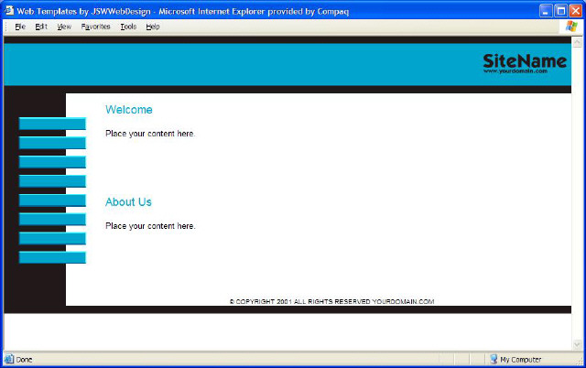The width and height of the screenshot is (586, 368).
Task: Click the About Us heading
Action: 128,202
